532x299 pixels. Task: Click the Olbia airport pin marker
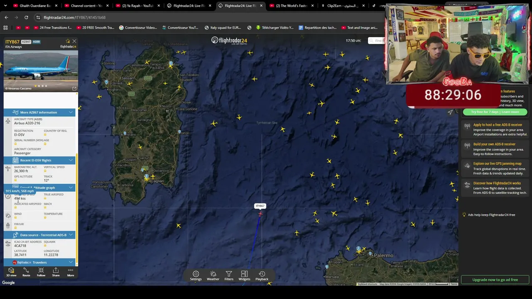coord(171,64)
